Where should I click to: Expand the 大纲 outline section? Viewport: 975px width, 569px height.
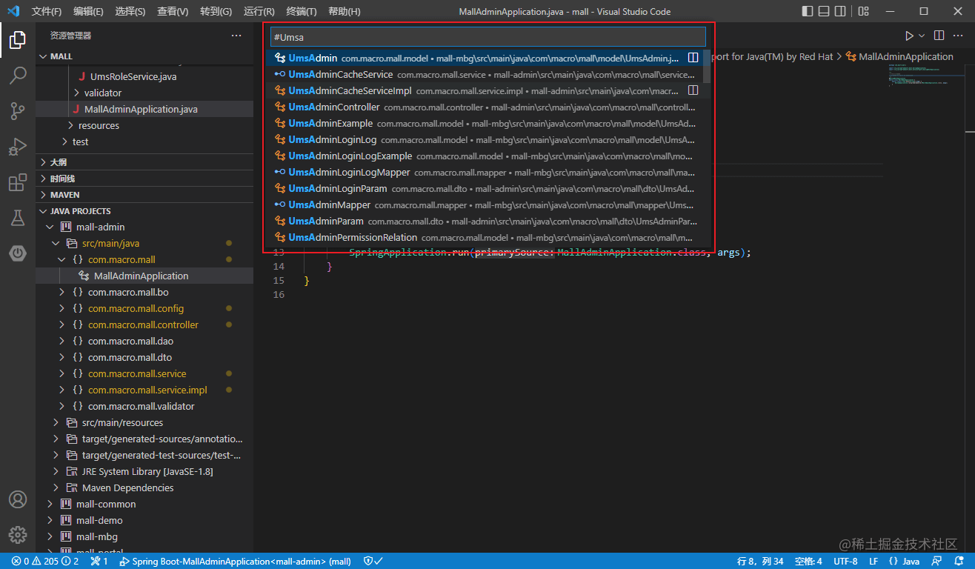(x=144, y=162)
